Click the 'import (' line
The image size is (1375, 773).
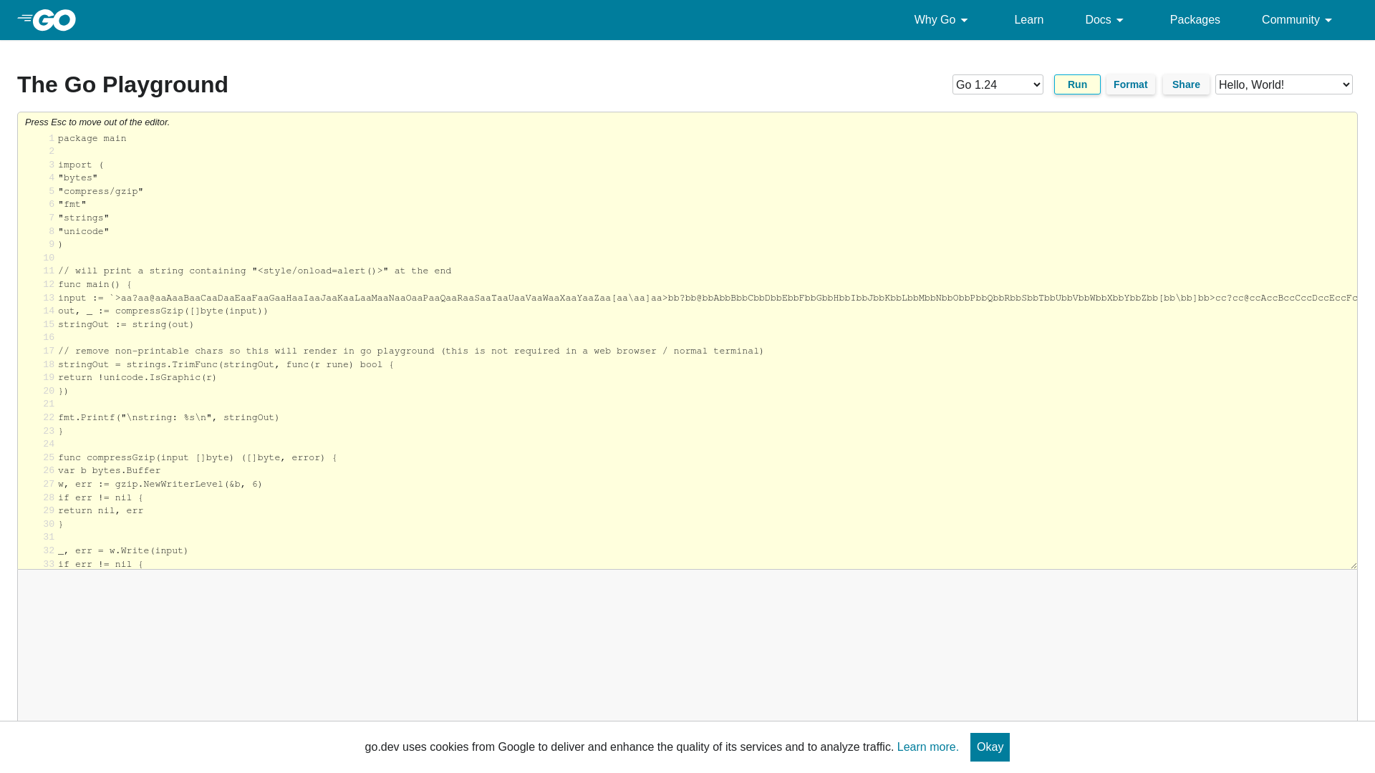click(81, 165)
